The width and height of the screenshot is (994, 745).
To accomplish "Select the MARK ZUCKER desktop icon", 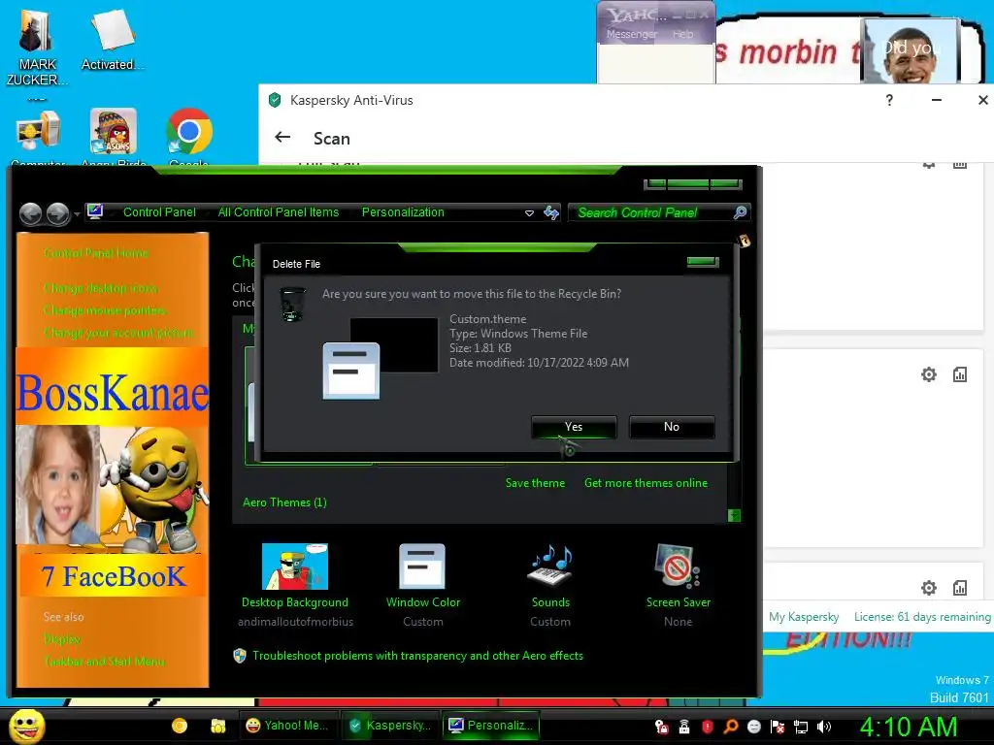I will tap(37, 49).
